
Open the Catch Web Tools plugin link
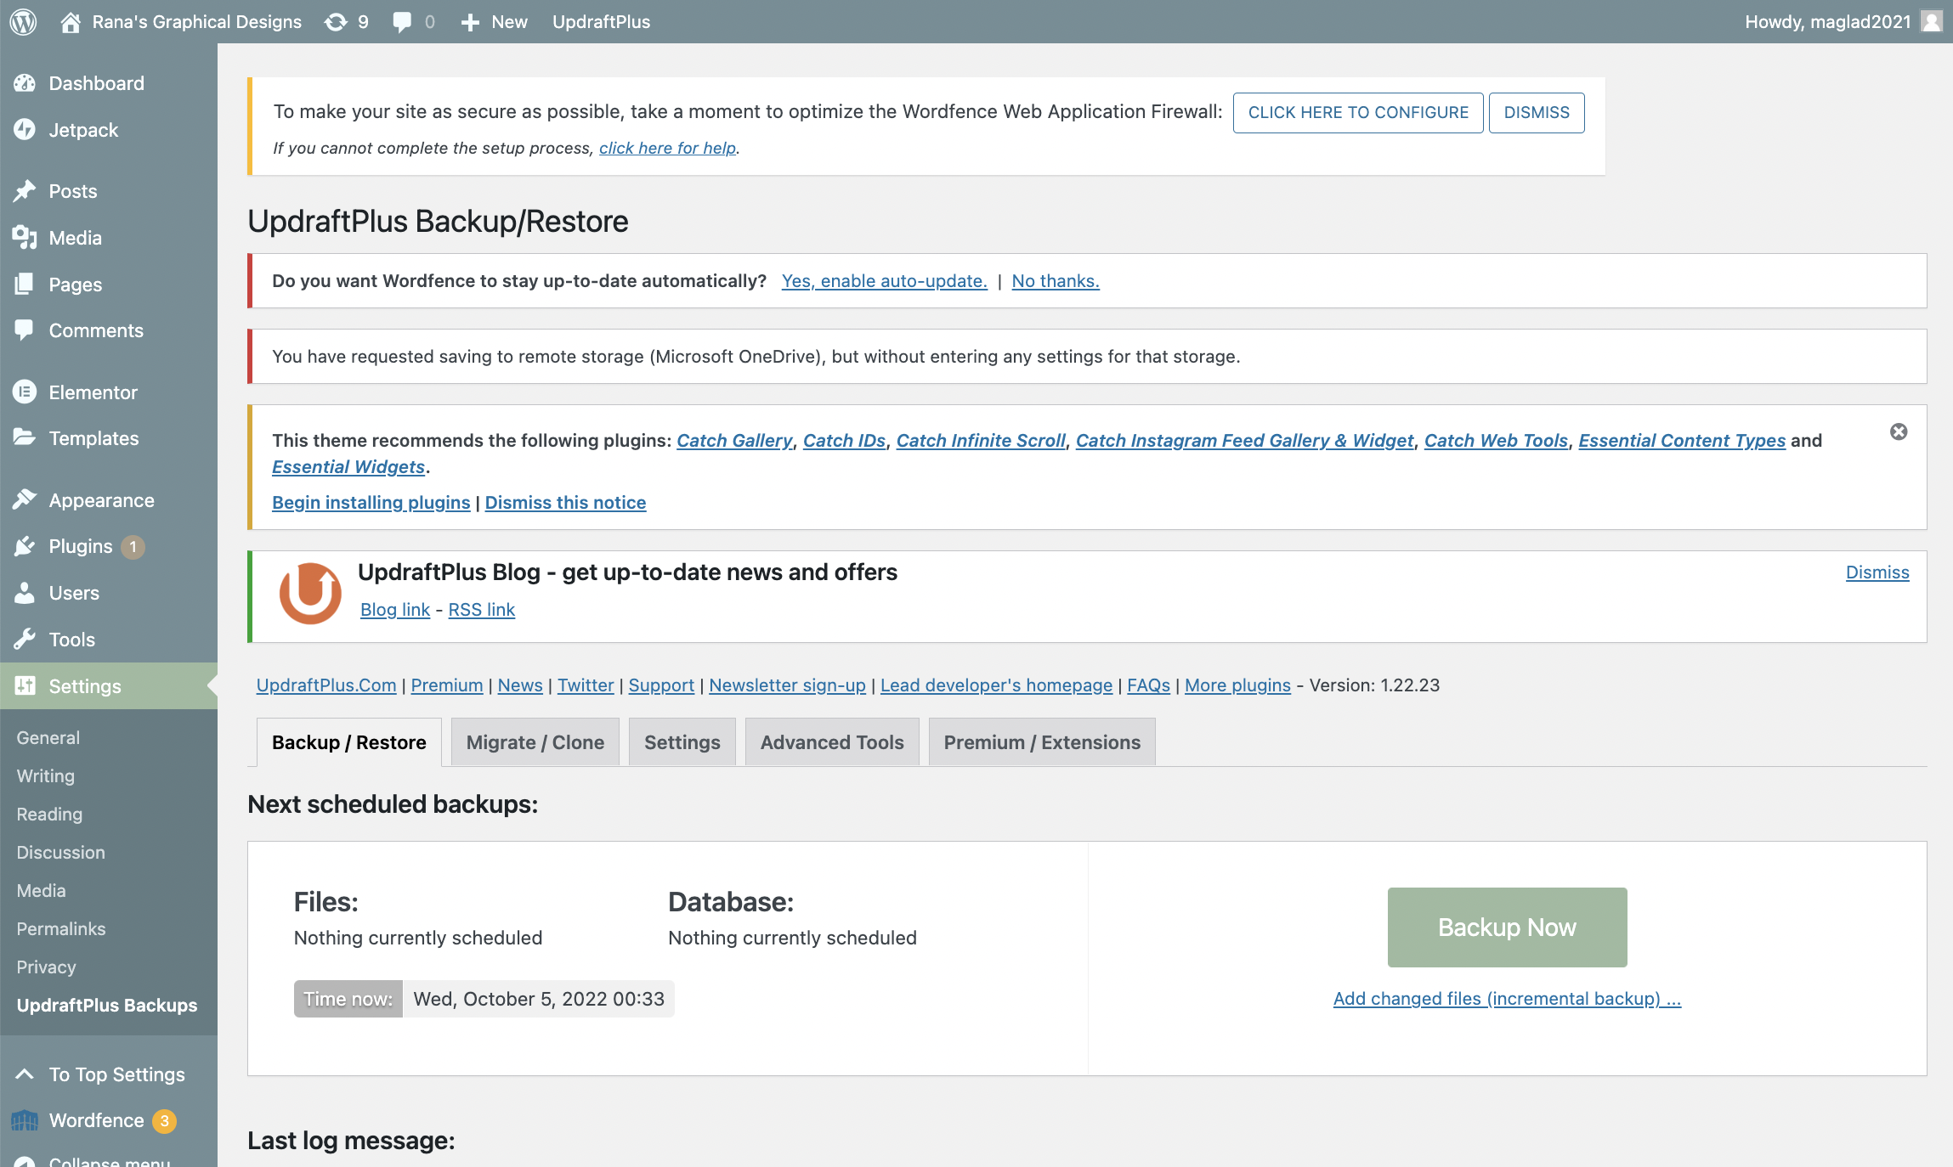(1496, 441)
